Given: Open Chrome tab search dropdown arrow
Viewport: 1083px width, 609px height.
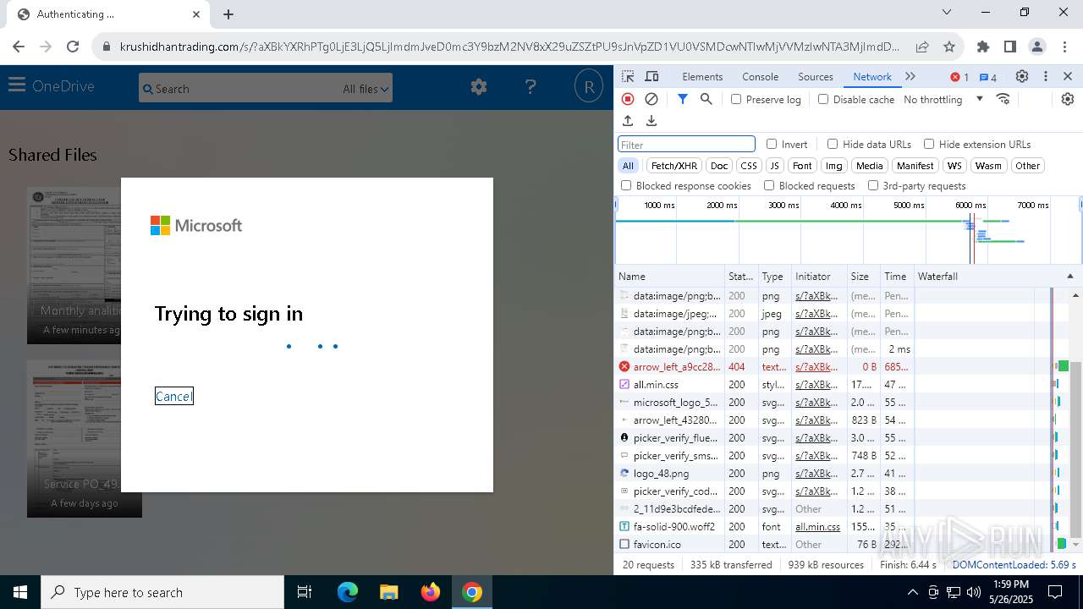Looking at the screenshot, I should pos(947,13).
